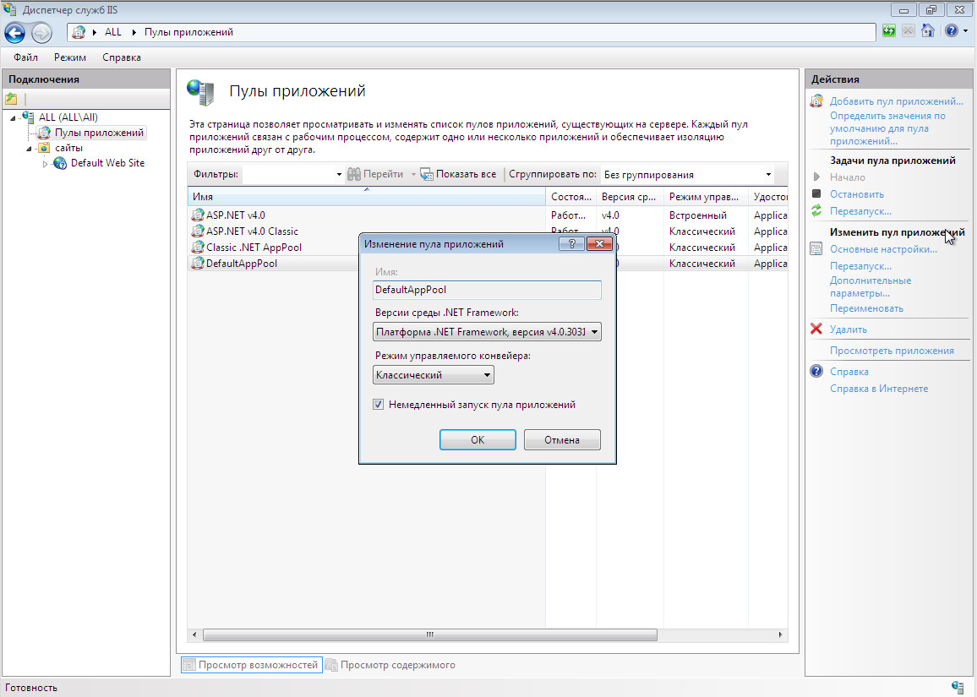Viewport: 977px width, 697px height.
Task: Click the blue help icon beside Справка
Action: click(816, 371)
